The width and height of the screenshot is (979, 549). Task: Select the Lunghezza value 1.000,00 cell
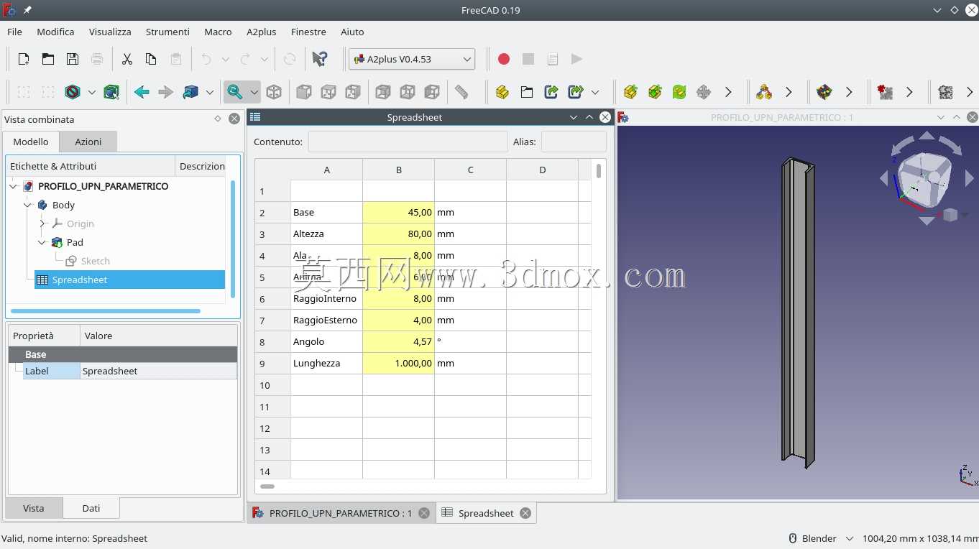(x=399, y=363)
